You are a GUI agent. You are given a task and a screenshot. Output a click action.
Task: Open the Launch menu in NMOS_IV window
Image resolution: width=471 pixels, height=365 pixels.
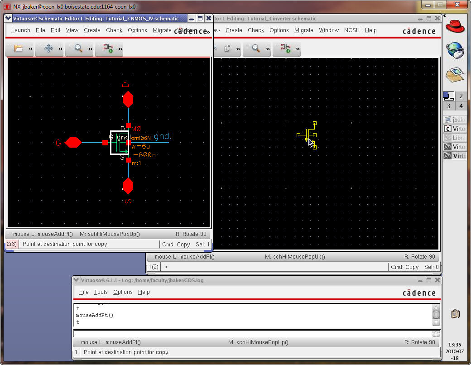pyautogui.click(x=20, y=30)
